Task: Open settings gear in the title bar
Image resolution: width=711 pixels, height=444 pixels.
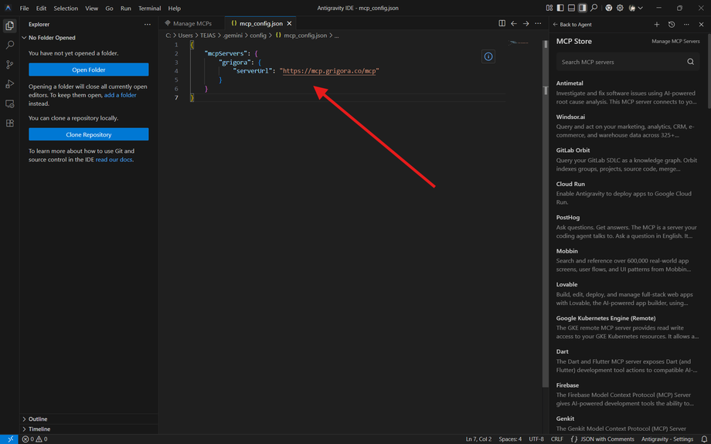Action: [x=620, y=8]
